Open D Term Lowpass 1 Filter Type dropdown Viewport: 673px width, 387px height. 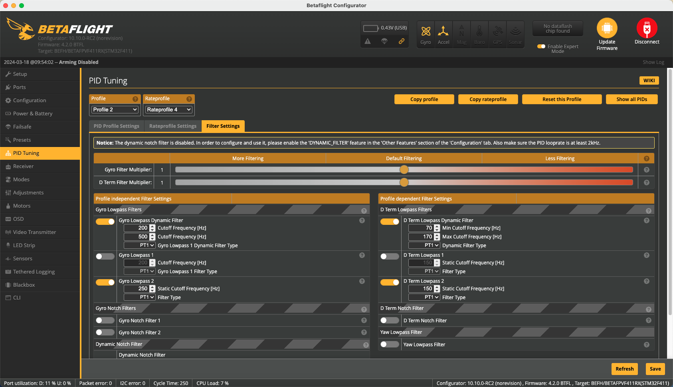click(x=424, y=271)
